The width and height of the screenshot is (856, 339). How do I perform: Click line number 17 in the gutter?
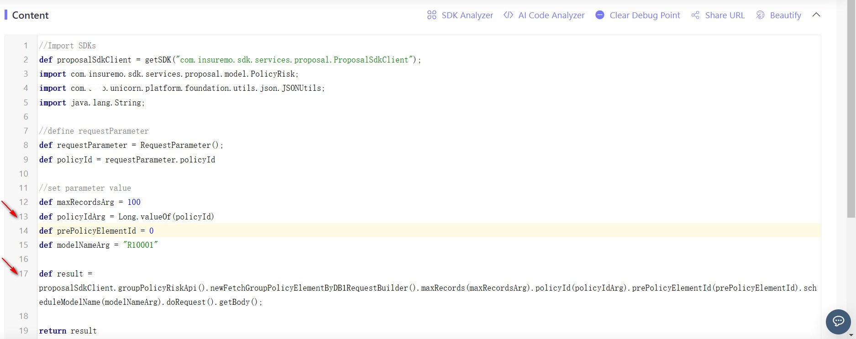click(x=23, y=273)
